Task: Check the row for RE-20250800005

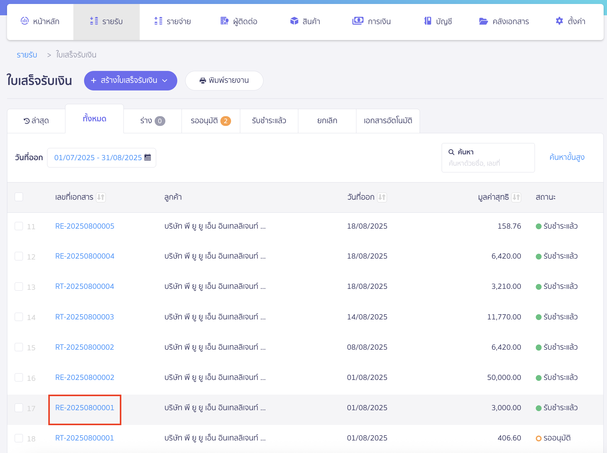Action: click(x=19, y=226)
